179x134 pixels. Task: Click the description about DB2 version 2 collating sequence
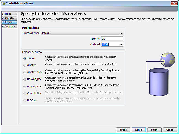pyautogui.click(x=84, y=92)
